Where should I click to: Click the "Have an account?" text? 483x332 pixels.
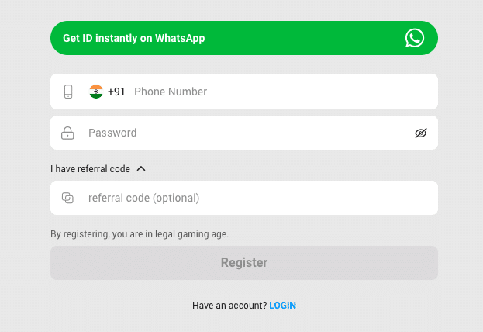coord(229,306)
